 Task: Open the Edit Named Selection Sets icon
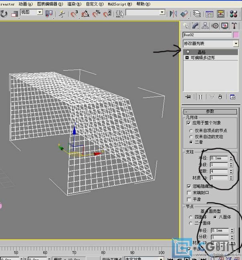click(x=119, y=14)
